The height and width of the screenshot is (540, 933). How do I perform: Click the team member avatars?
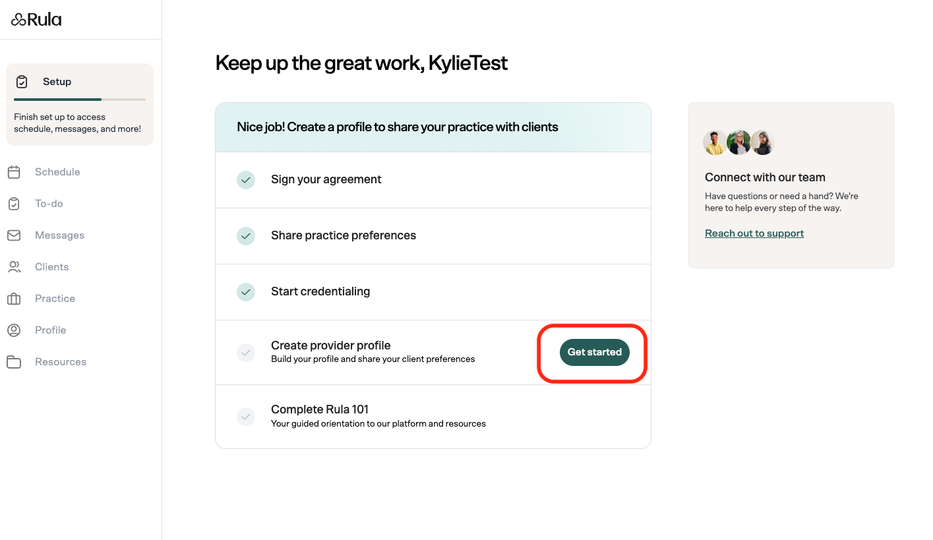[x=738, y=142]
